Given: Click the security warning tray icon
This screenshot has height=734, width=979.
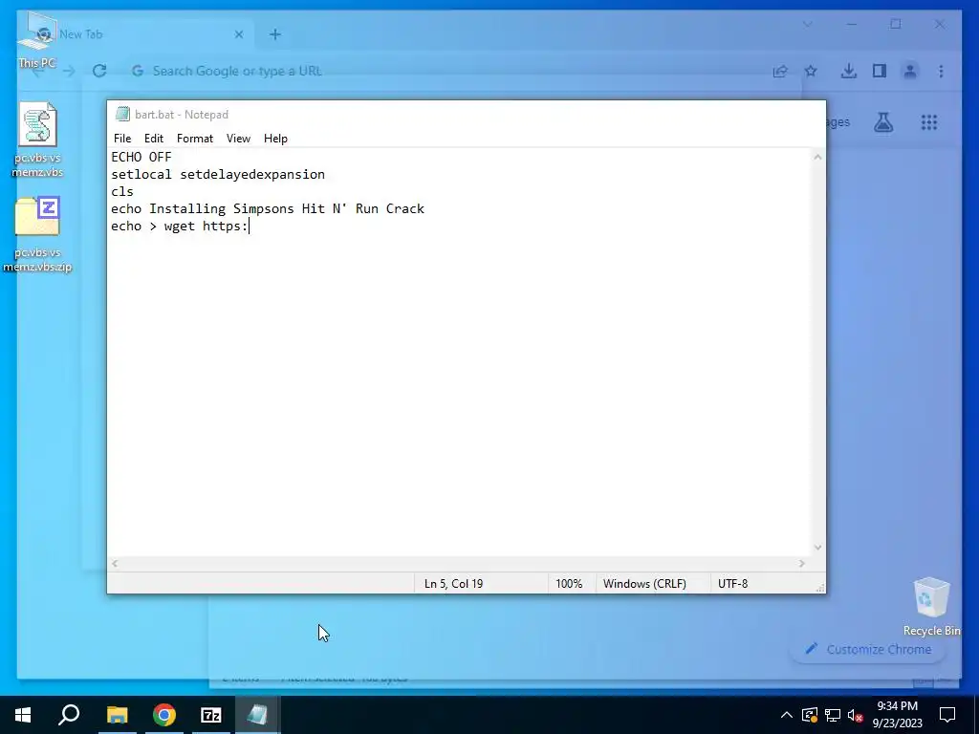Looking at the screenshot, I should pos(809,715).
